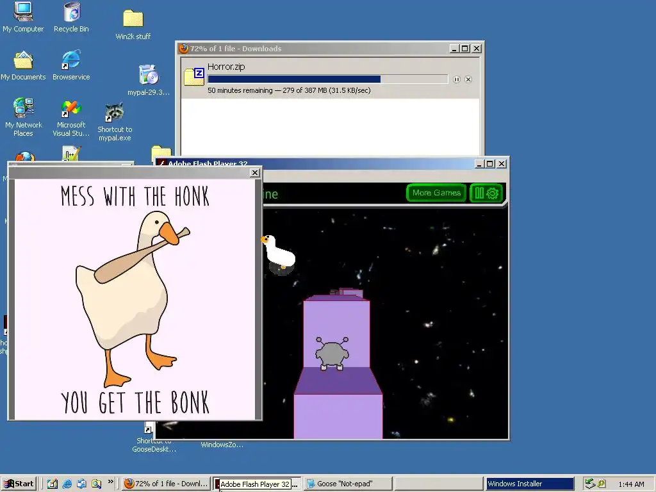The image size is (656, 492).
Task: Click the blank taskbar button before Windows Installer
Action: 438,484
